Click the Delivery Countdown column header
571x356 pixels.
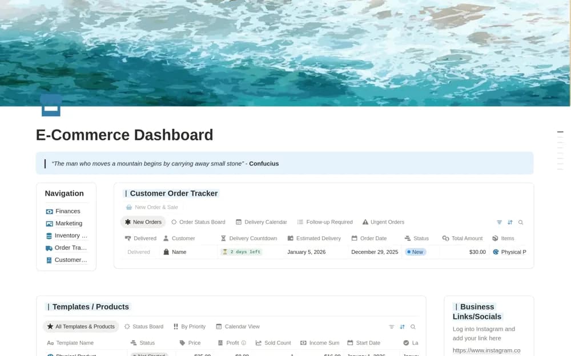pos(249,238)
